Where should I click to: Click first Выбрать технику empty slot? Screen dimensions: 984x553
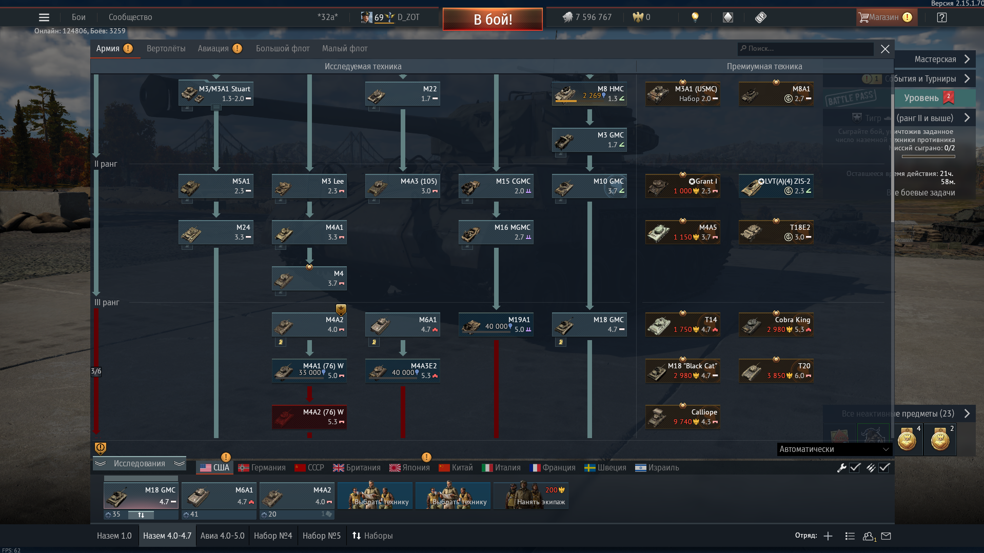tap(375, 496)
